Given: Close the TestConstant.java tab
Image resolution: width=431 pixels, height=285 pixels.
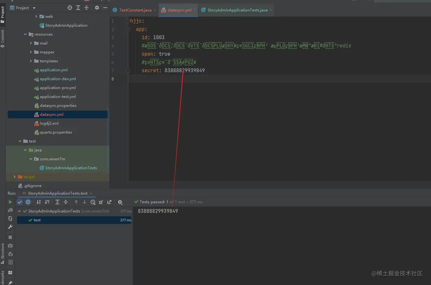Looking at the screenshot, I should 155,10.
